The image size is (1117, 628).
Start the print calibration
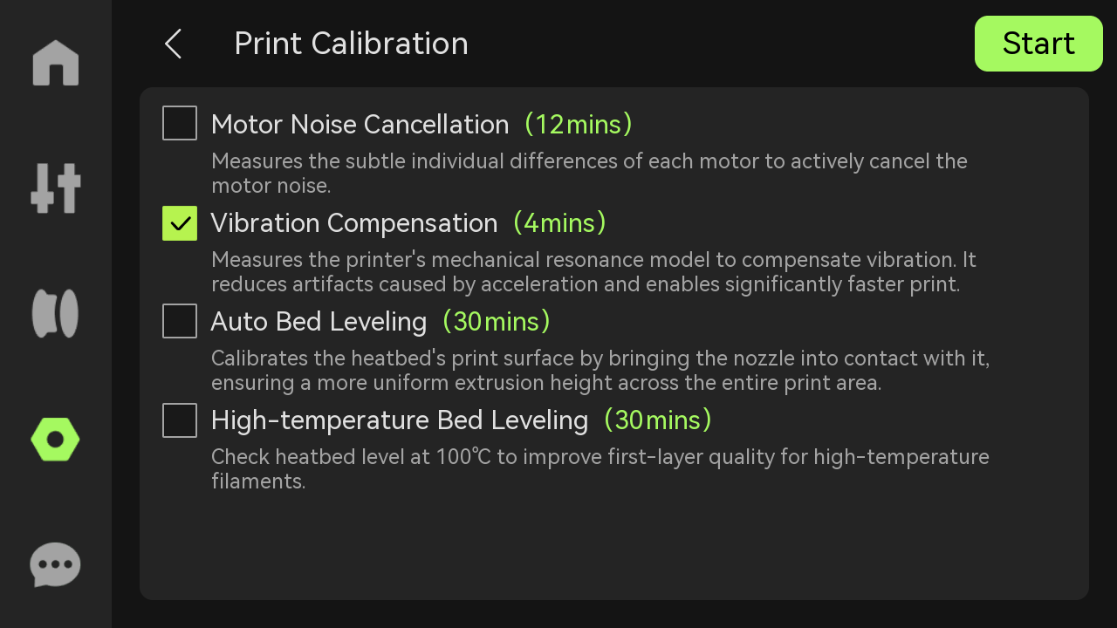[x=1038, y=44]
